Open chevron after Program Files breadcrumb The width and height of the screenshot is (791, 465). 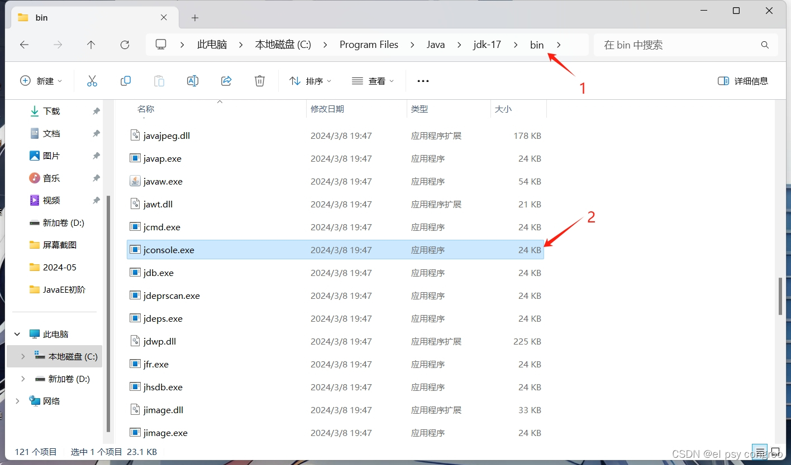pos(412,45)
